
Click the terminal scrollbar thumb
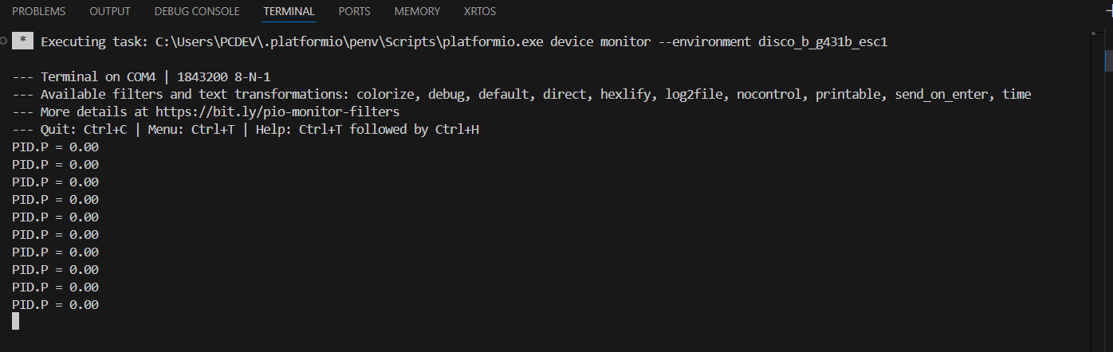(x=1108, y=60)
